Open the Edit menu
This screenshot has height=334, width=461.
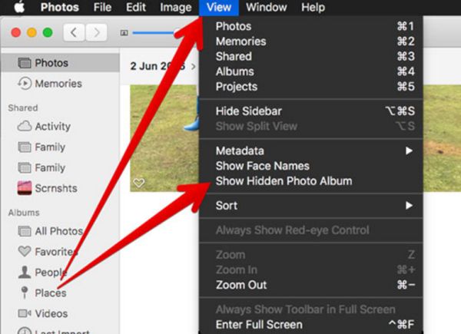coord(136,7)
